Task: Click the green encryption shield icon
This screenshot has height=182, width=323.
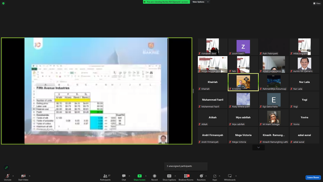Action: pyautogui.click(x=4, y=4)
